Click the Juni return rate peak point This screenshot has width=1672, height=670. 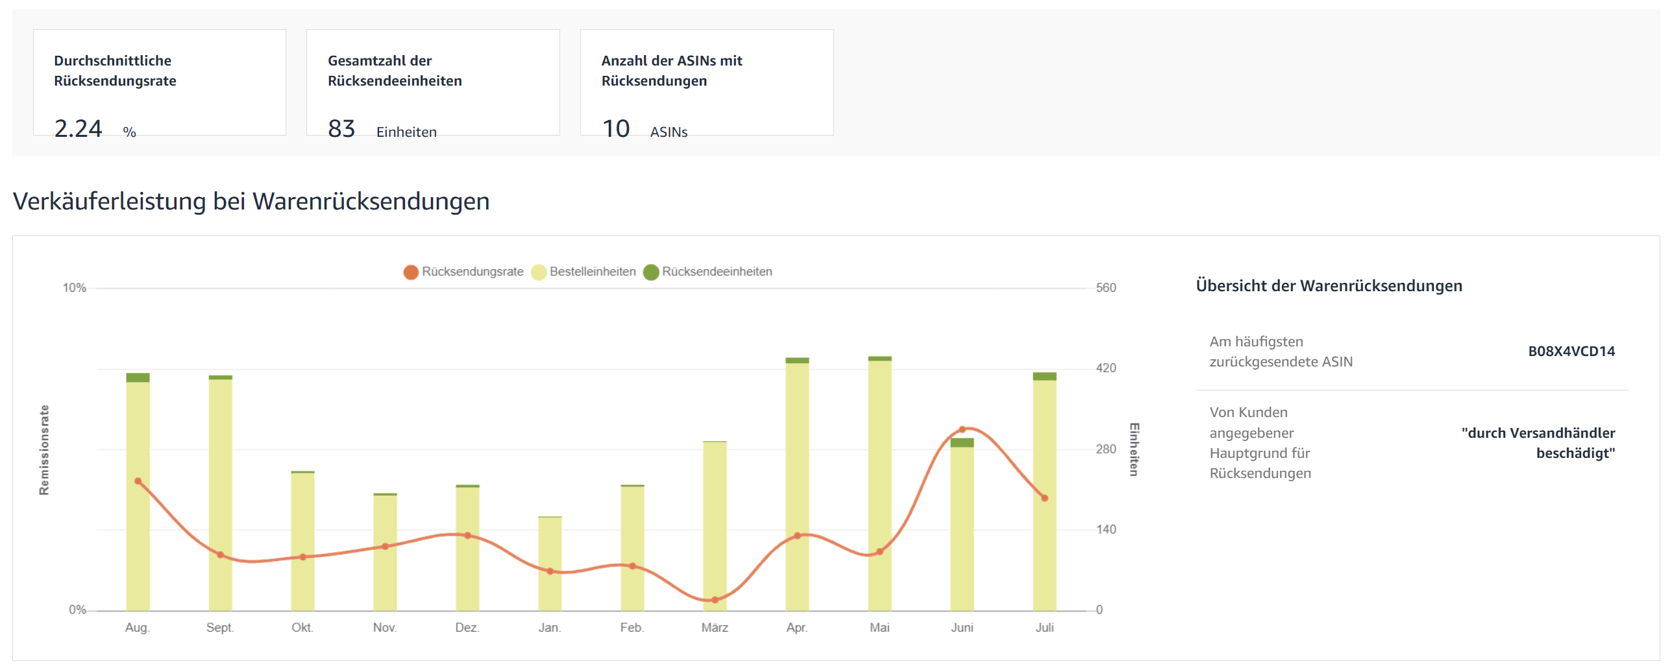(x=962, y=429)
